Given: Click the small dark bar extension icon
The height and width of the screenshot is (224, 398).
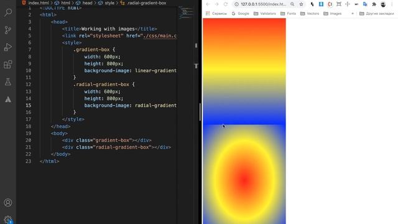Looking at the screenshot, I should pyautogui.click(x=356, y=4).
